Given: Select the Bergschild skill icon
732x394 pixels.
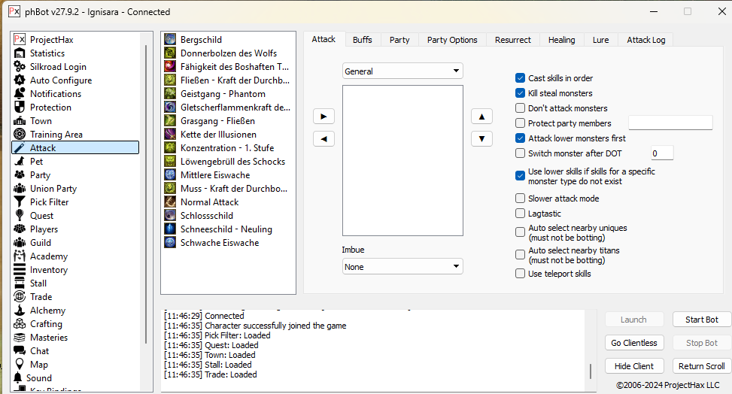Looking at the screenshot, I should click(x=171, y=40).
